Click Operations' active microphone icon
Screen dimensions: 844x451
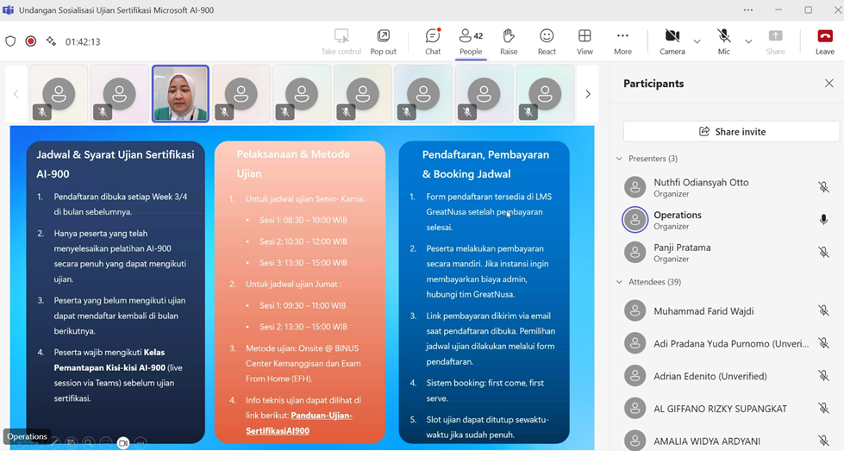click(x=823, y=220)
